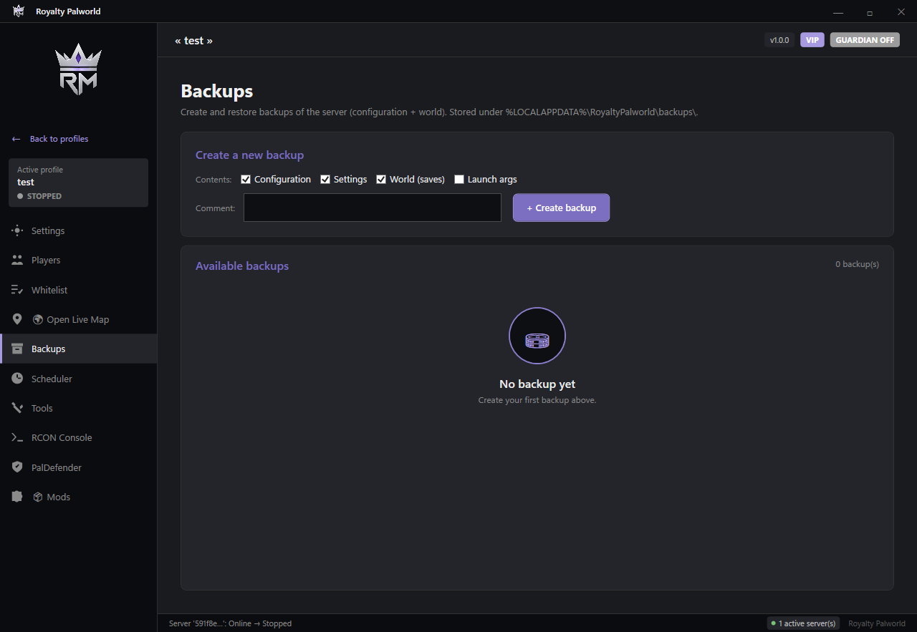Screen dimensions: 917x632
Task: Go to the PalDefender page
Action: pyautogui.click(x=79, y=467)
